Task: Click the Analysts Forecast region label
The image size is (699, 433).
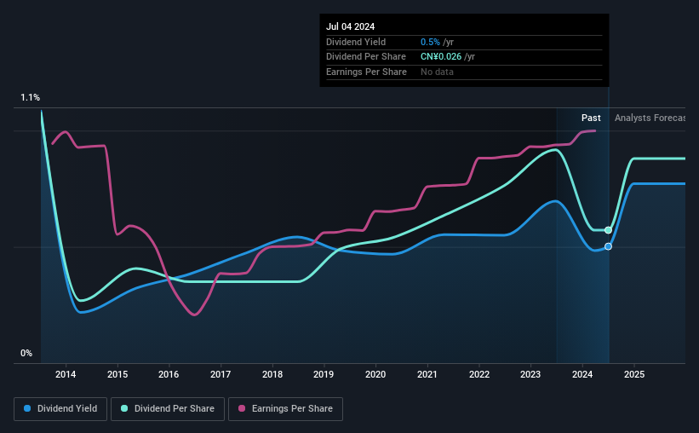Action: 650,118
